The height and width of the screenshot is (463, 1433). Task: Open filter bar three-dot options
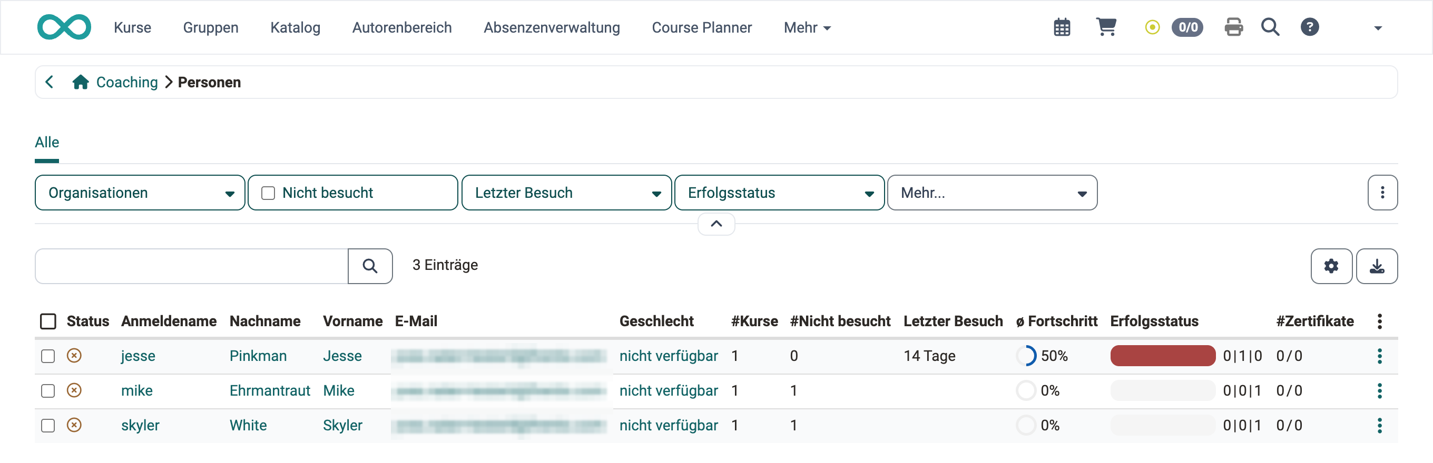tap(1382, 193)
